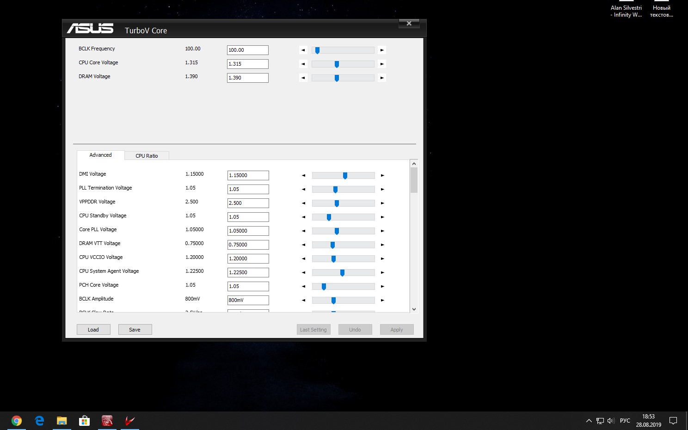The width and height of the screenshot is (688, 430).
Task: Decrease PCH Core Voltage with left arrow
Action: 304,286
